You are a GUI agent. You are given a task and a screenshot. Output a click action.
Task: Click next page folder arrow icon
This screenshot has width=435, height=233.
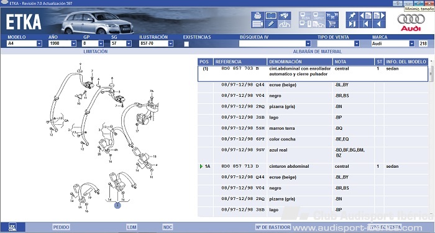coord(379,16)
